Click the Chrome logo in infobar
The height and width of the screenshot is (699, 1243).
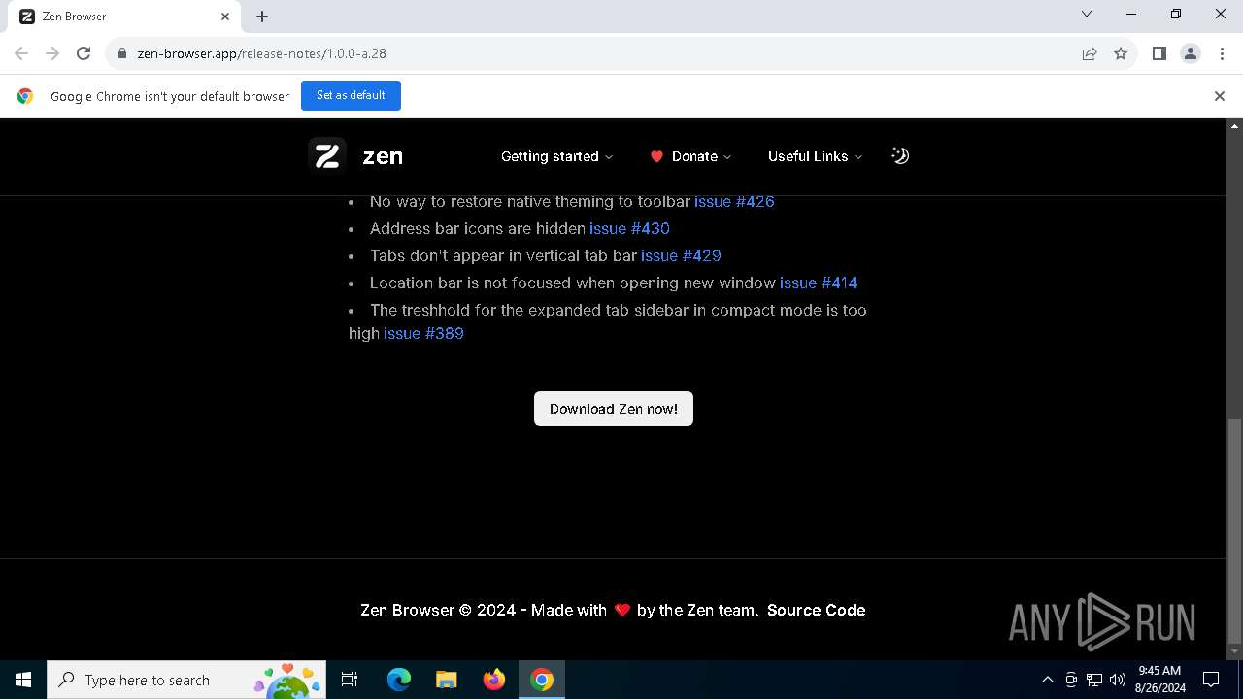click(25, 96)
